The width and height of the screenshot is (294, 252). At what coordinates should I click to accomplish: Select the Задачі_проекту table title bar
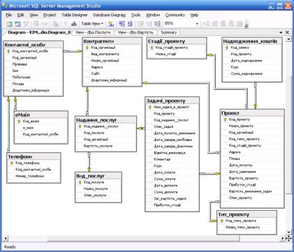point(172,101)
